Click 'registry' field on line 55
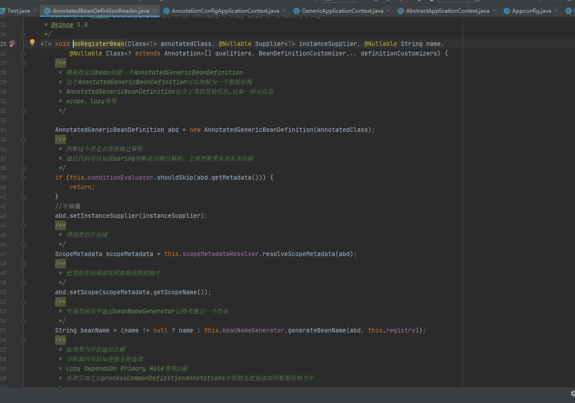 (x=401, y=330)
